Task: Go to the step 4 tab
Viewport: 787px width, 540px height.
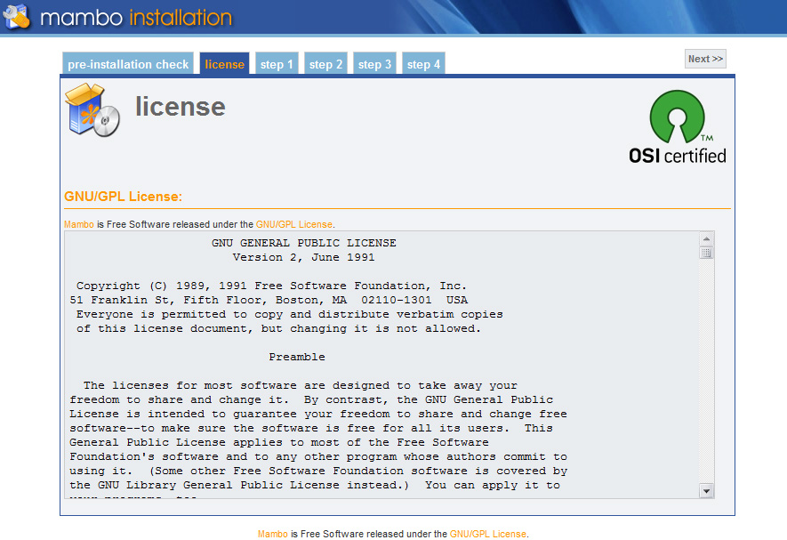Action: point(423,64)
